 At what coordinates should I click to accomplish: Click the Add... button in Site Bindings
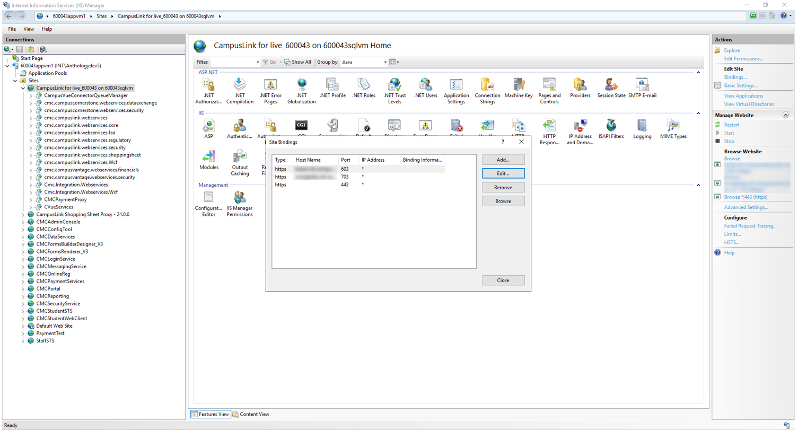click(503, 160)
